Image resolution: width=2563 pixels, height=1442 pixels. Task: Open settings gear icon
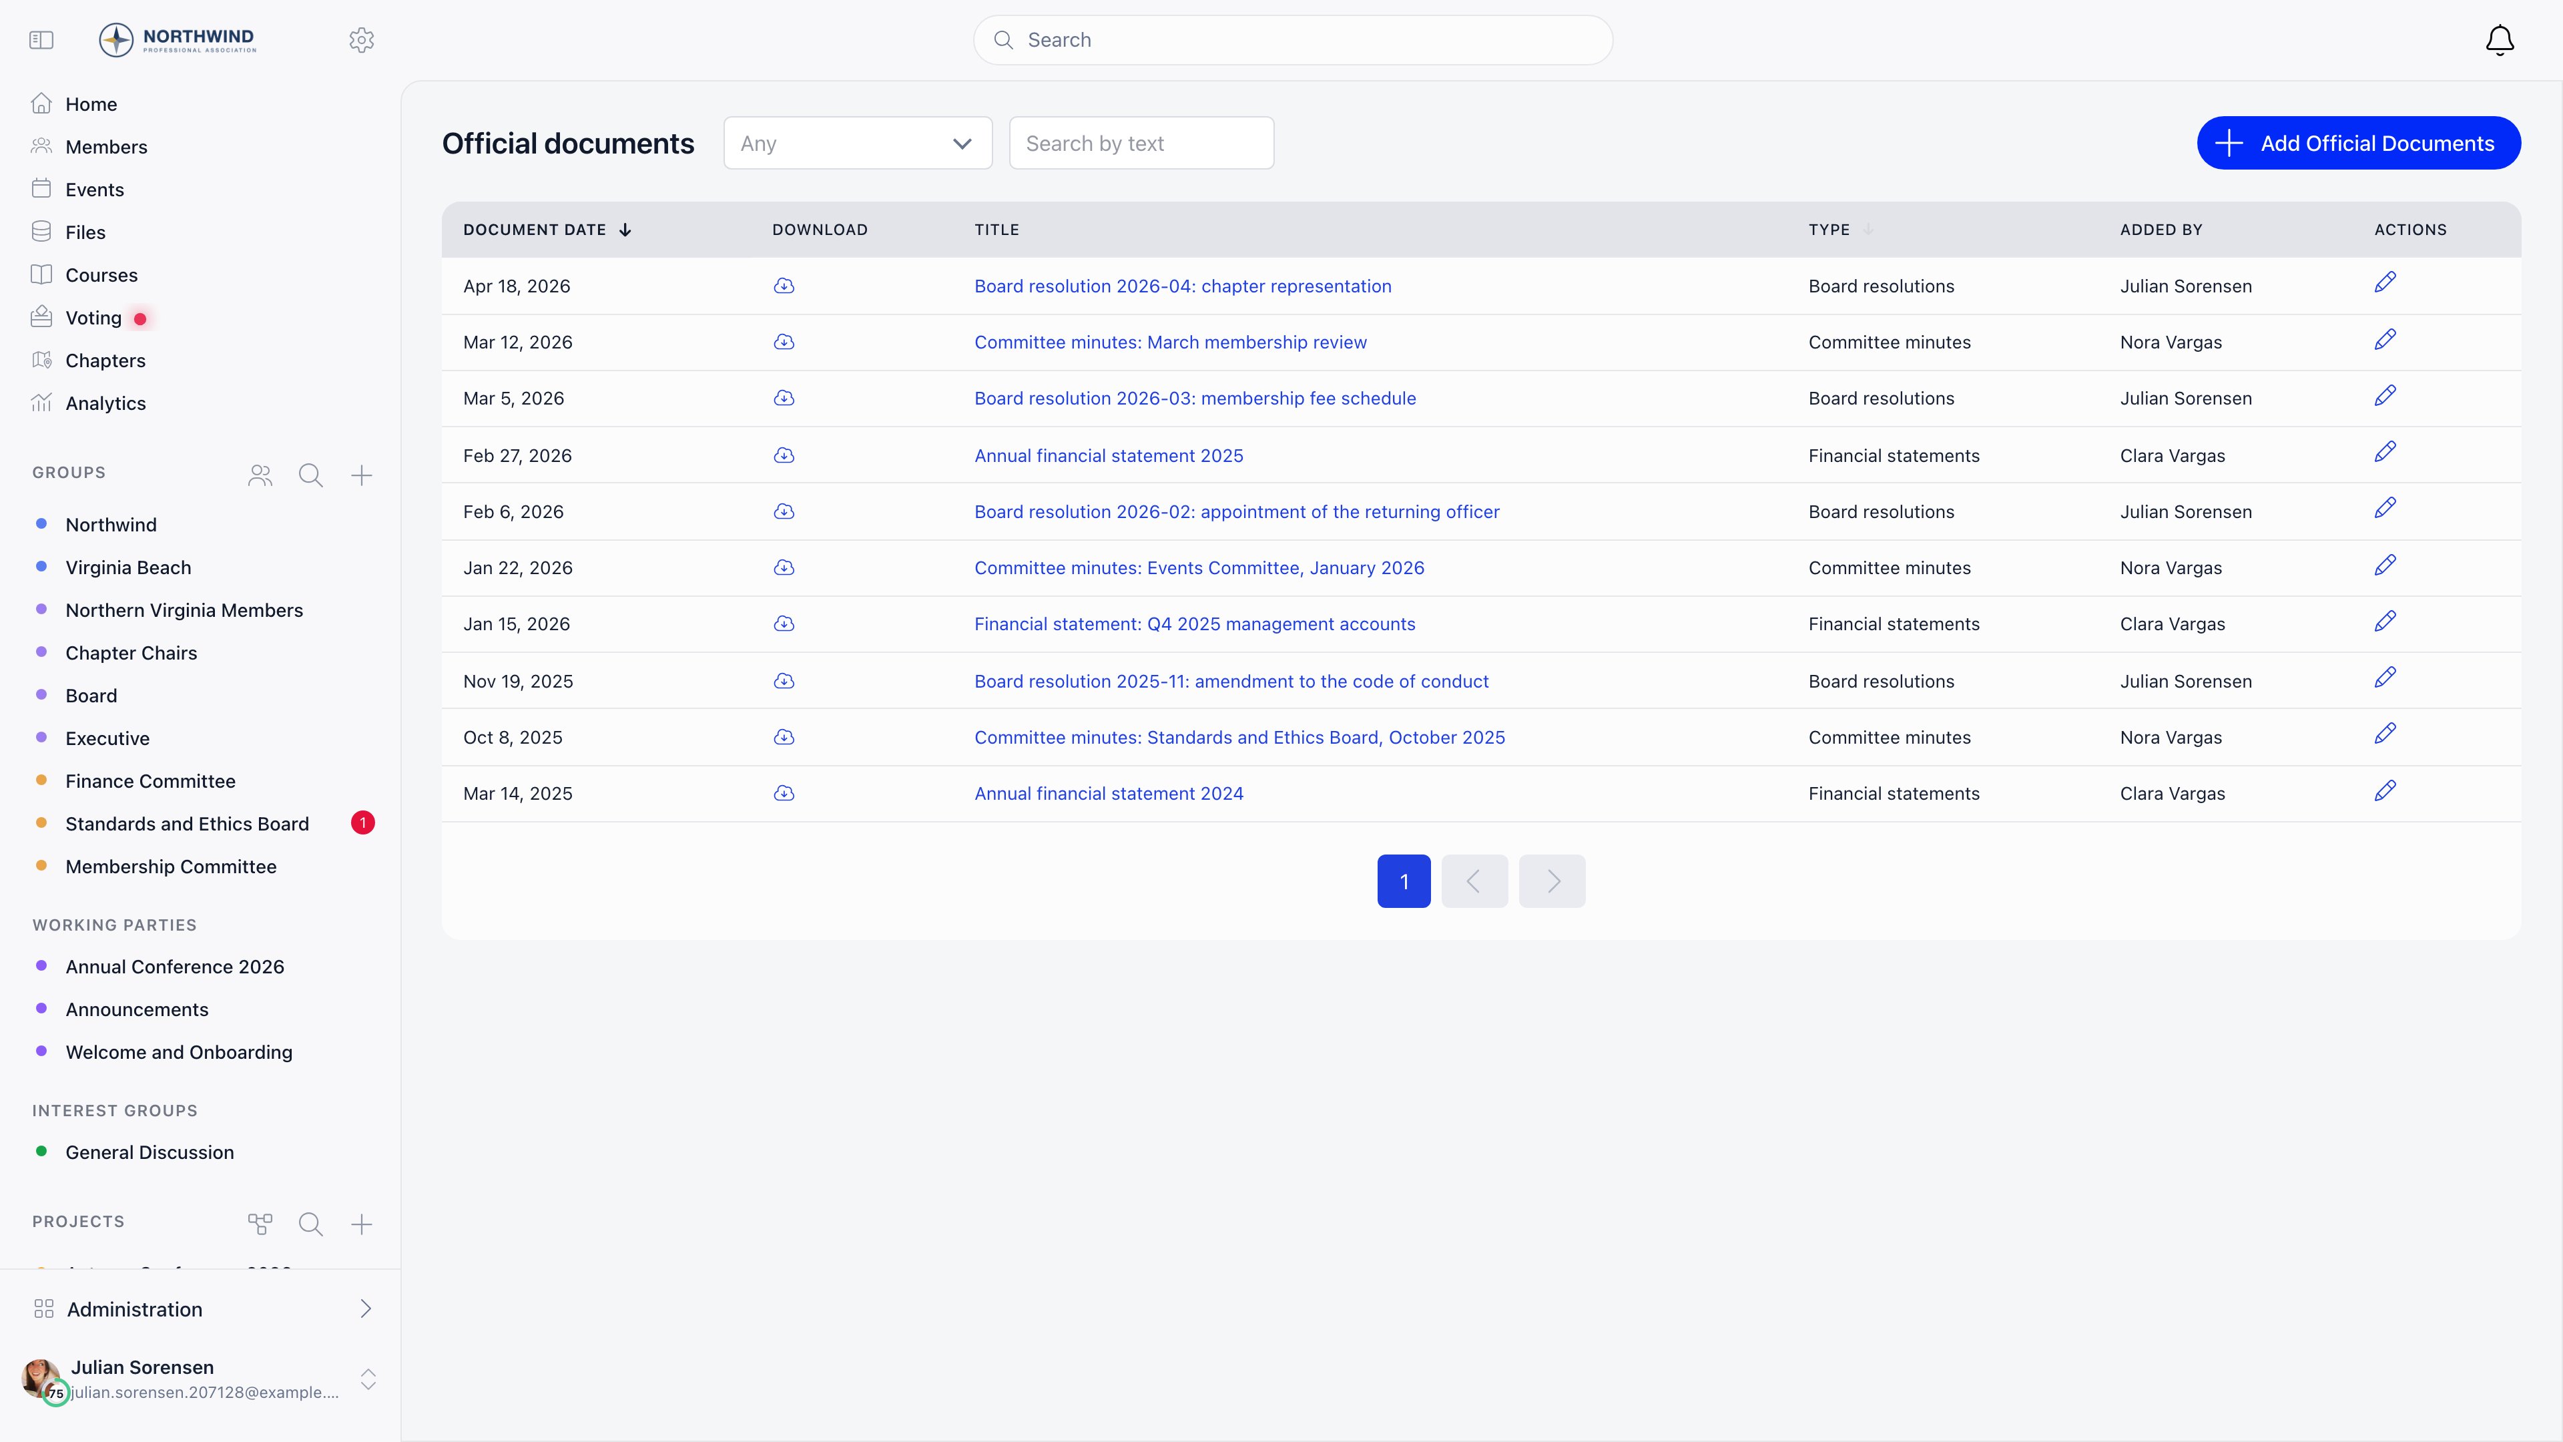point(361,40)
